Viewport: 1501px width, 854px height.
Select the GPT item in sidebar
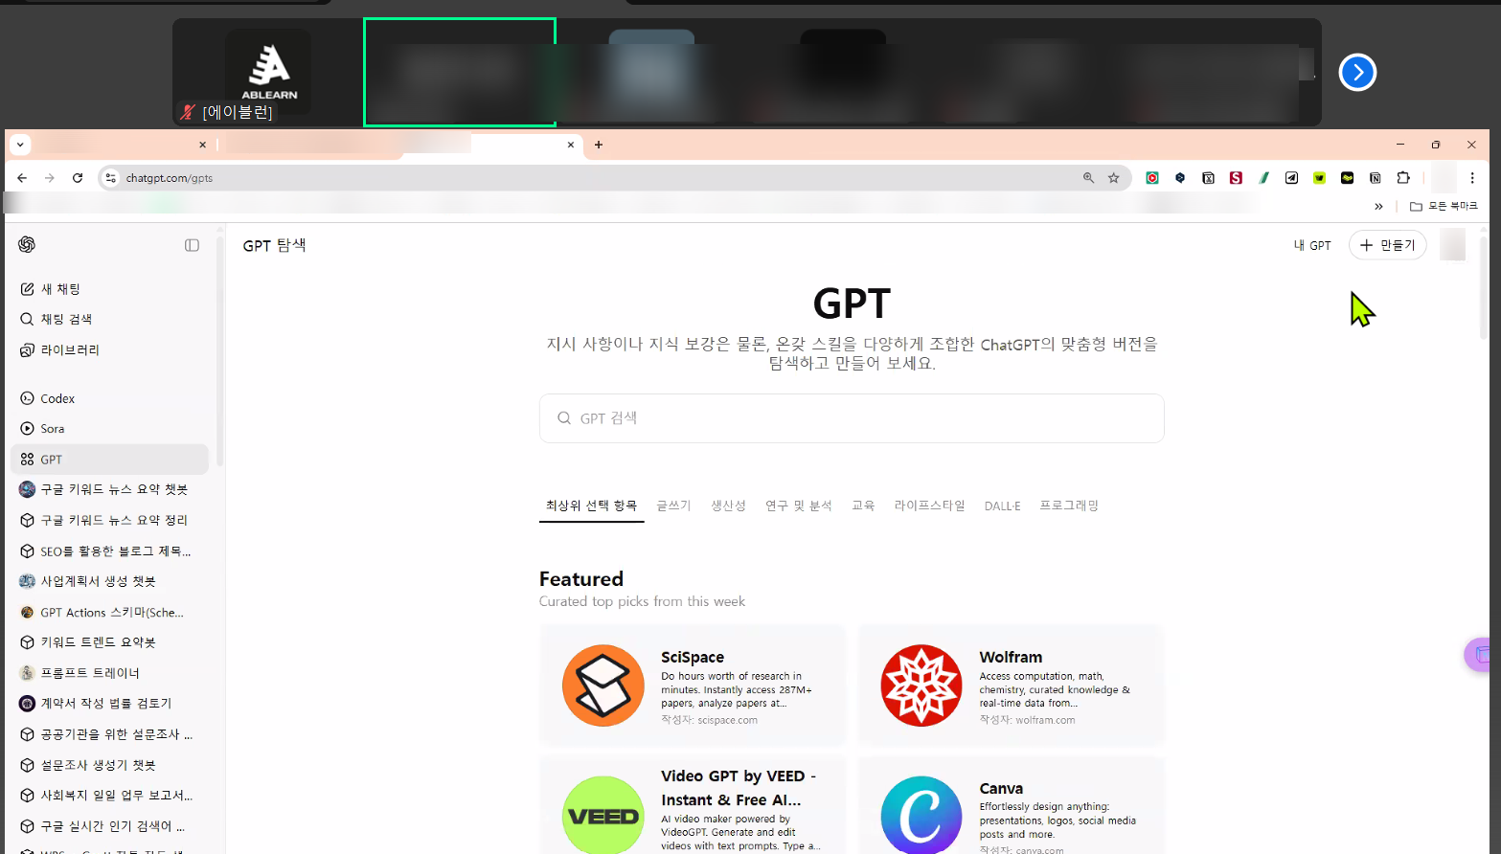click(110, 459)
